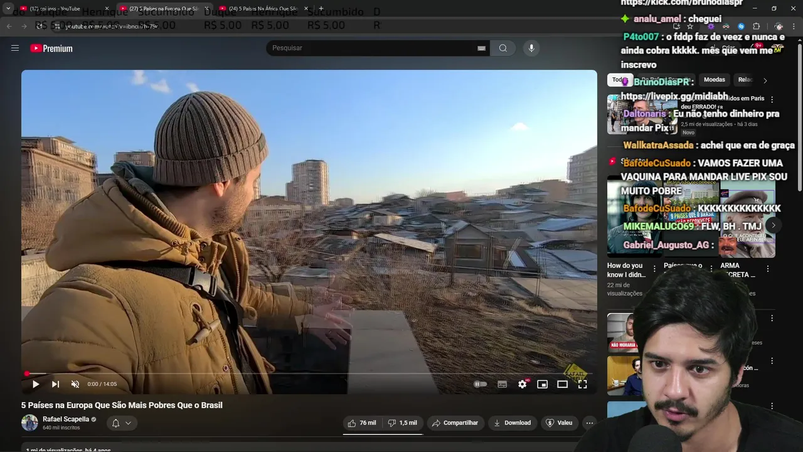Show more filter chips with arrow
This screenshot has width=803, height=452.
point(765,80)
